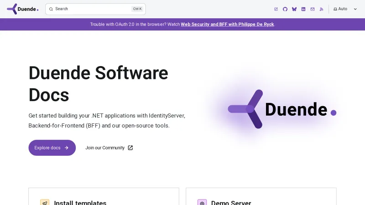Image resolution: width=365 pixels, height=205 pixels.
Task: Click the chevron arrow next to Auto
Action: click(x=355, y=9)
